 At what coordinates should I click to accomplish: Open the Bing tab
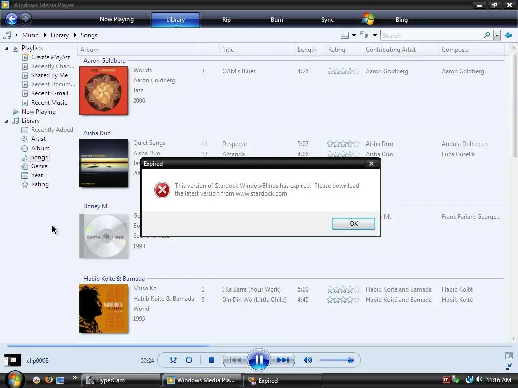coord(401,20)
